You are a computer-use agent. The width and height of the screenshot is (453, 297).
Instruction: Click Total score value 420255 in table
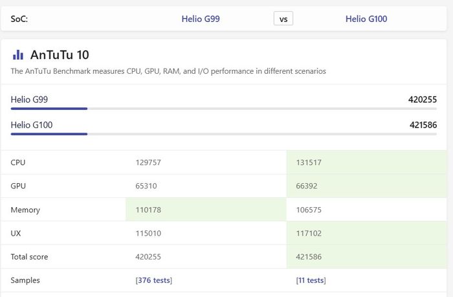coord(148,257)
